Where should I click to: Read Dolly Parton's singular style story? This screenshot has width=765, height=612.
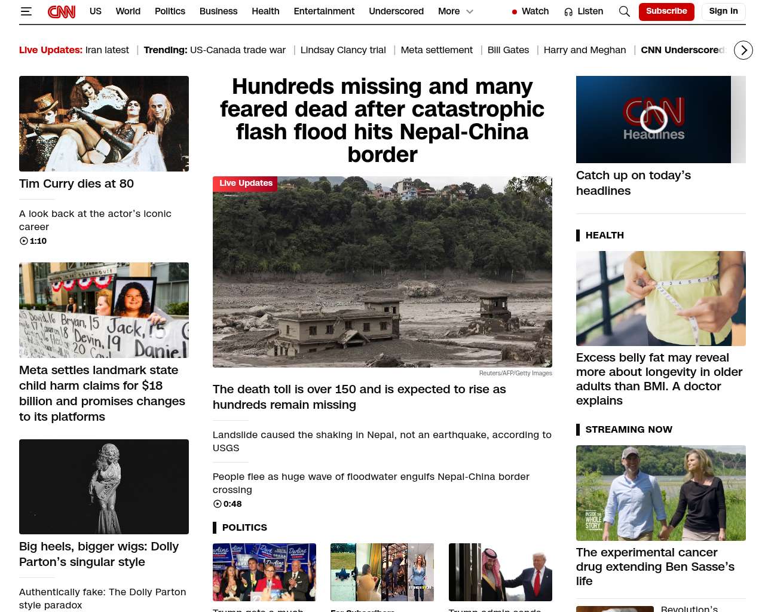pos(99,554)
